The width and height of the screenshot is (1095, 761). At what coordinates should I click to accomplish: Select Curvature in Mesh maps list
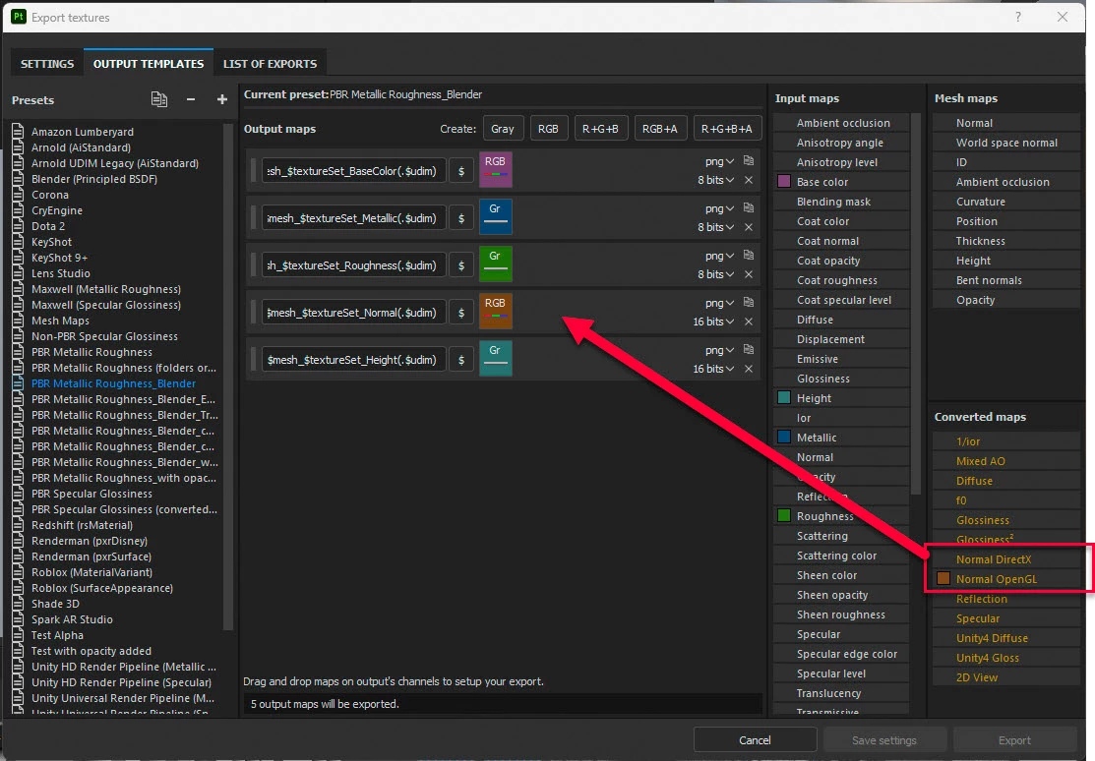pyautogui.click(x=1006, y=202)
